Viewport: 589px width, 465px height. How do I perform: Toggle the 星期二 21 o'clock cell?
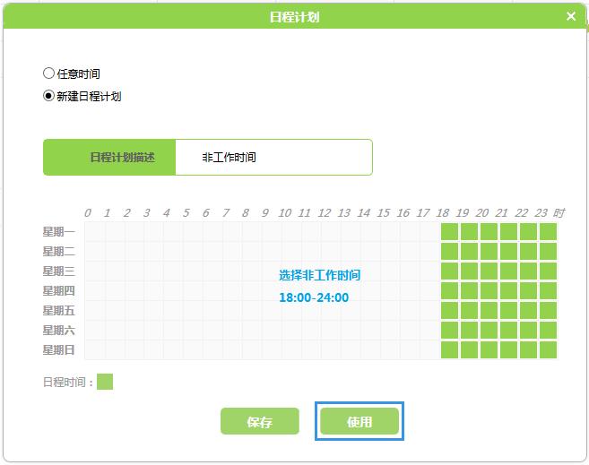(x=509, y=251)
